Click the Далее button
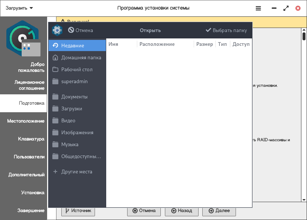The height and width of the screenshot is (220, 307). tap(219, 211)
